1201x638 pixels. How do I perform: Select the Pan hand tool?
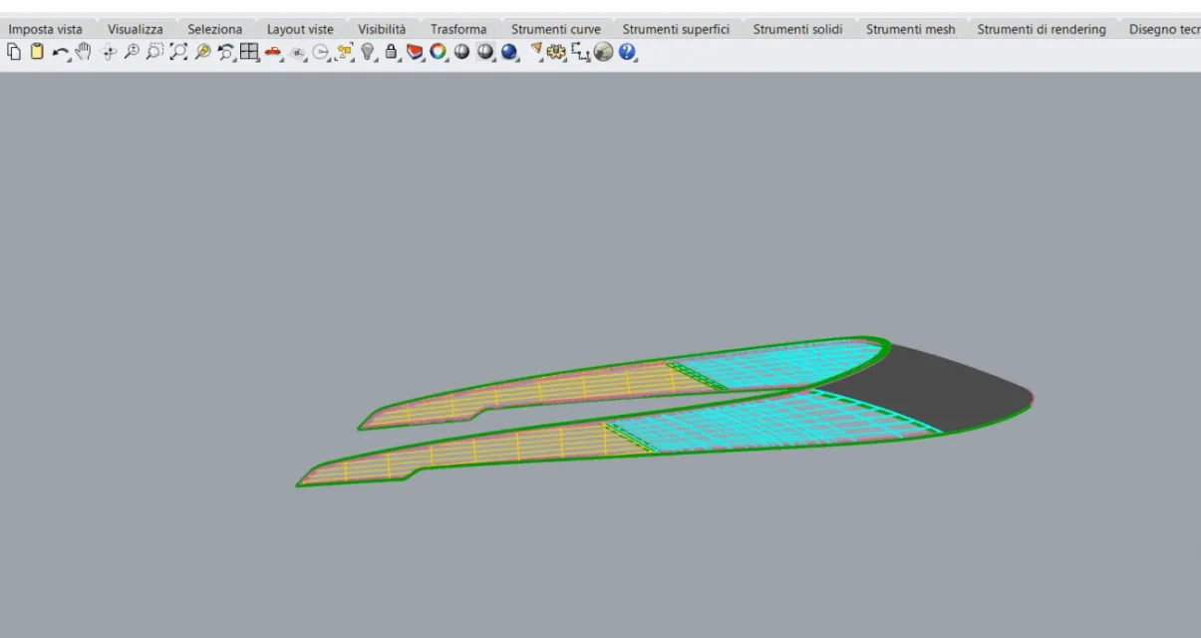click(x=84, y=52)
